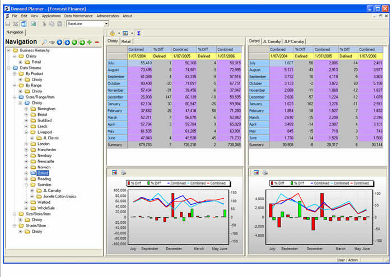Click the green left-arrow navigation icon
392x277 pixels.
click(74, 42)
